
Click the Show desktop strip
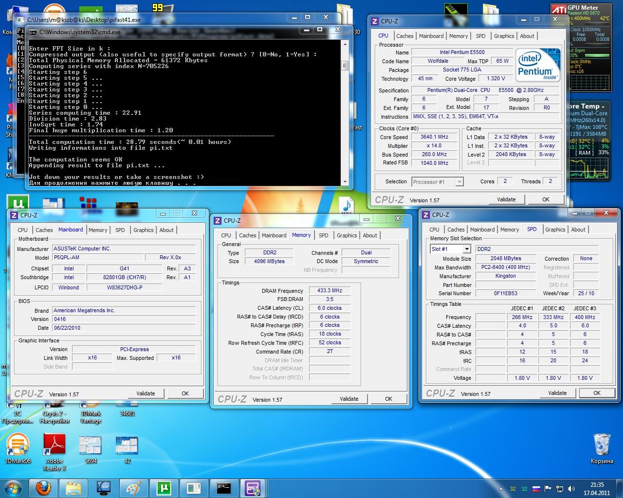click(619, 488)
